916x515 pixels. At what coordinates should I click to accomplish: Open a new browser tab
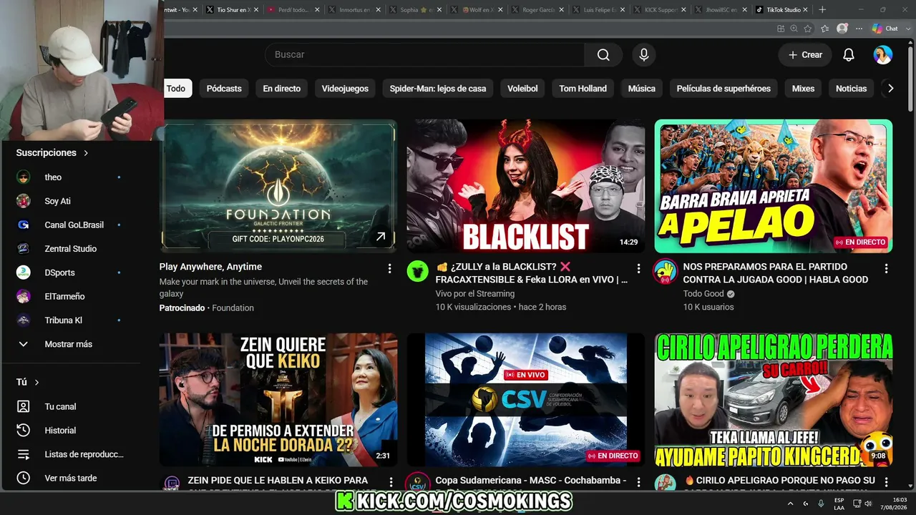(x=822, y=10)
